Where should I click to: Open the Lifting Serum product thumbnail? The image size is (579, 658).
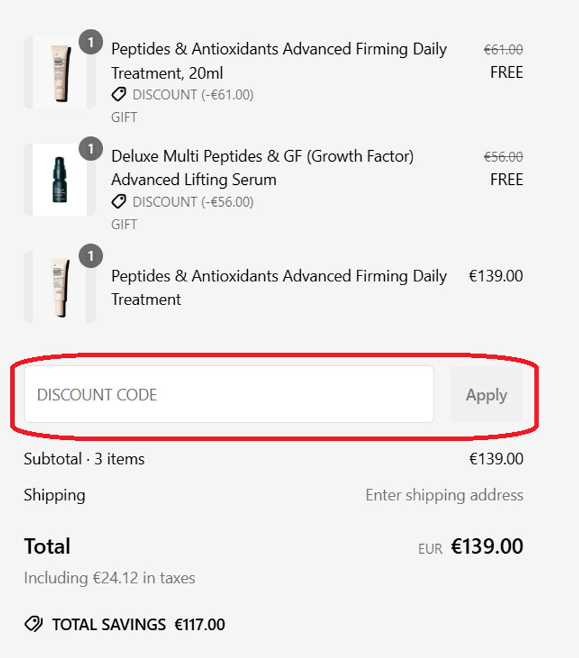[60, 180]
